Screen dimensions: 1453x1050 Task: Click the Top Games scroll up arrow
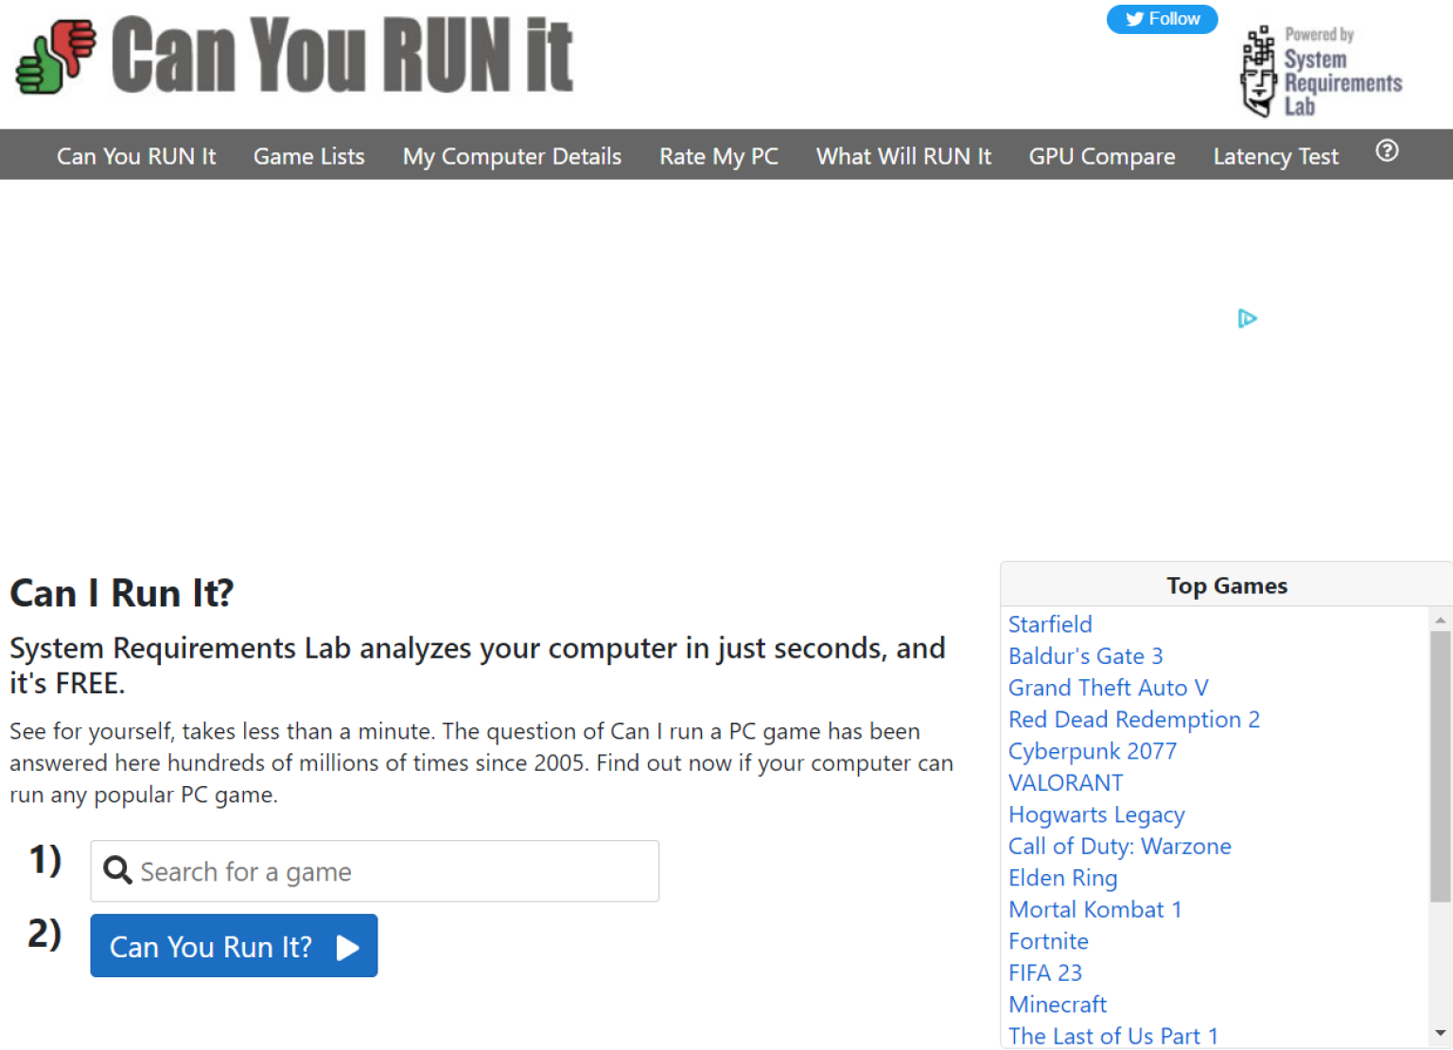click(1440, 621)
